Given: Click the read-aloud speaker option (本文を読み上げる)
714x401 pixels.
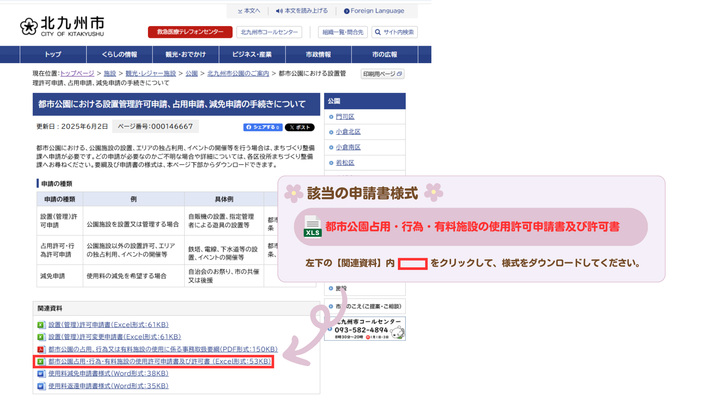Looking at the screenshot, I should (x=302, y=11).
